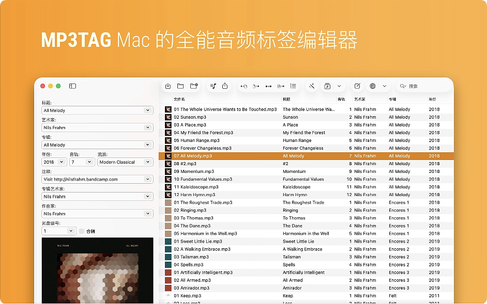Open a folder using the folder icon

pos(180,86)
